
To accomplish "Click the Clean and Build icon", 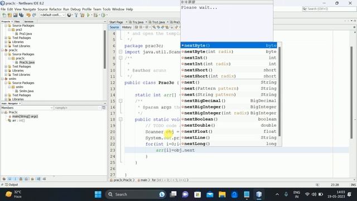I will click(x=82, y=15).
